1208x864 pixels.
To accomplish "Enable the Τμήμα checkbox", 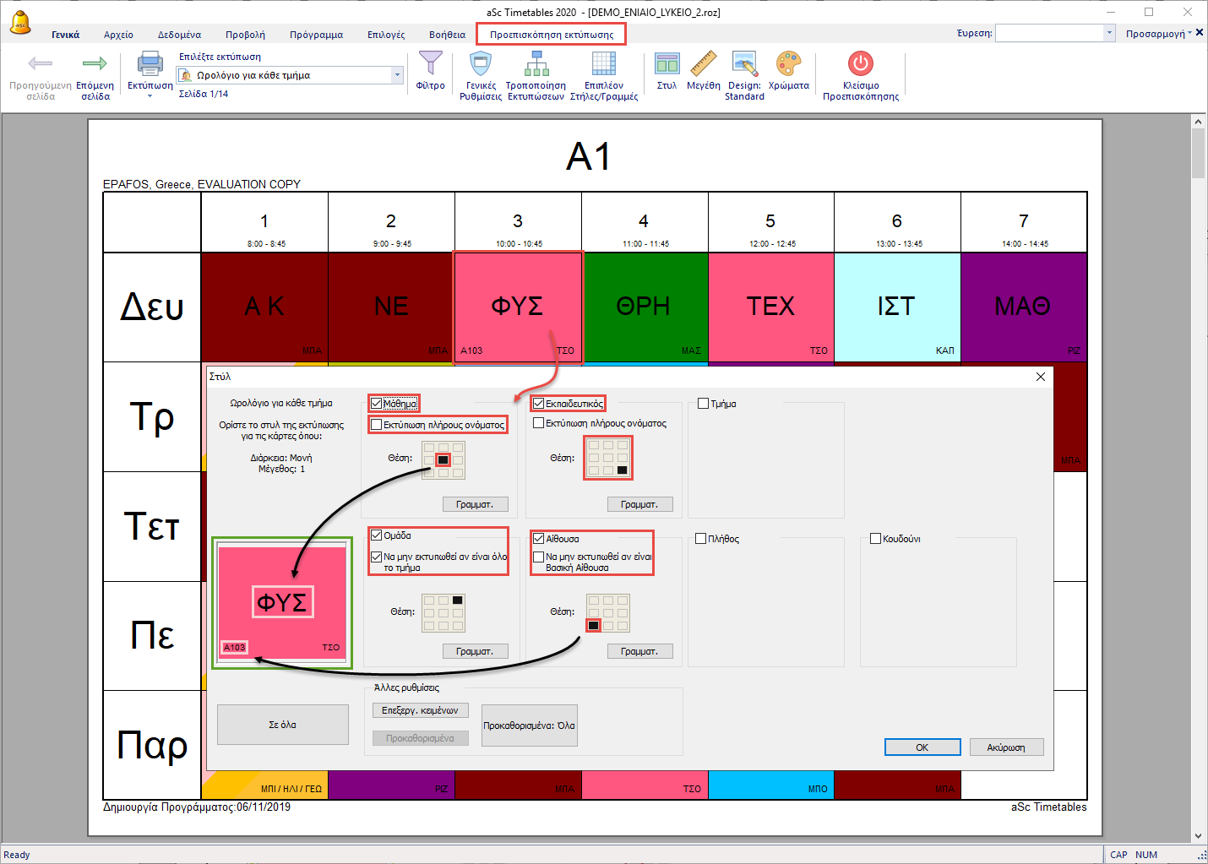I will [703, 404].
